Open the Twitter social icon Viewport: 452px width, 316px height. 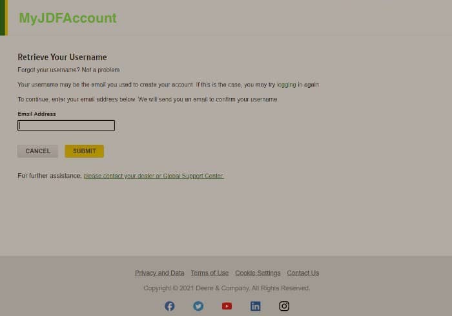198,306
